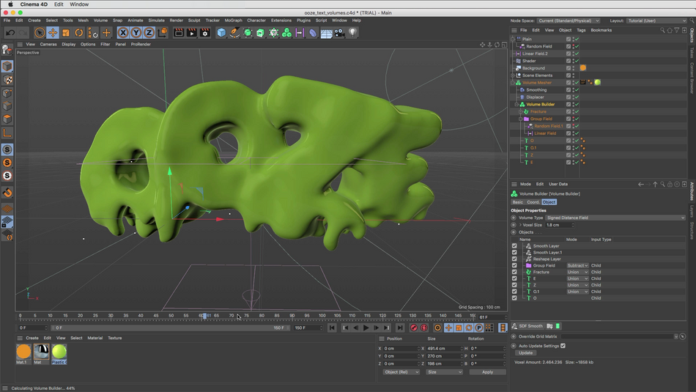This screenshot has width=696, height=392.
Task: Select the Rotate tool in the toolbar
Action: (79, 33)
